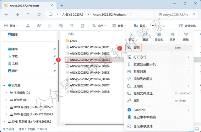Click the 删除 icon in the context menu
Viewport: 201px width, 132px height.
click(186, 34)
